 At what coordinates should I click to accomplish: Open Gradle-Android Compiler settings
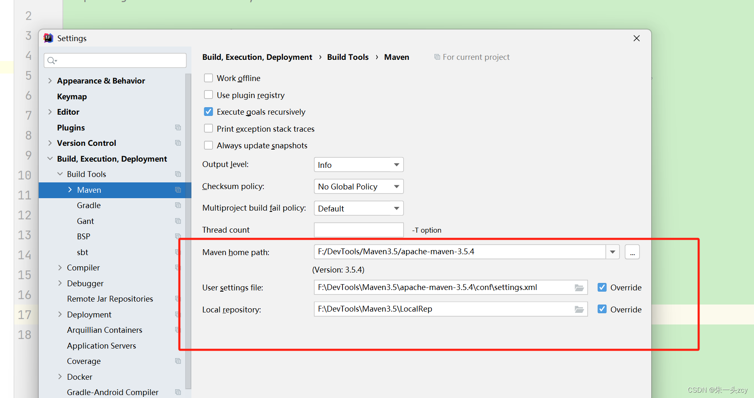coord(112,392)
